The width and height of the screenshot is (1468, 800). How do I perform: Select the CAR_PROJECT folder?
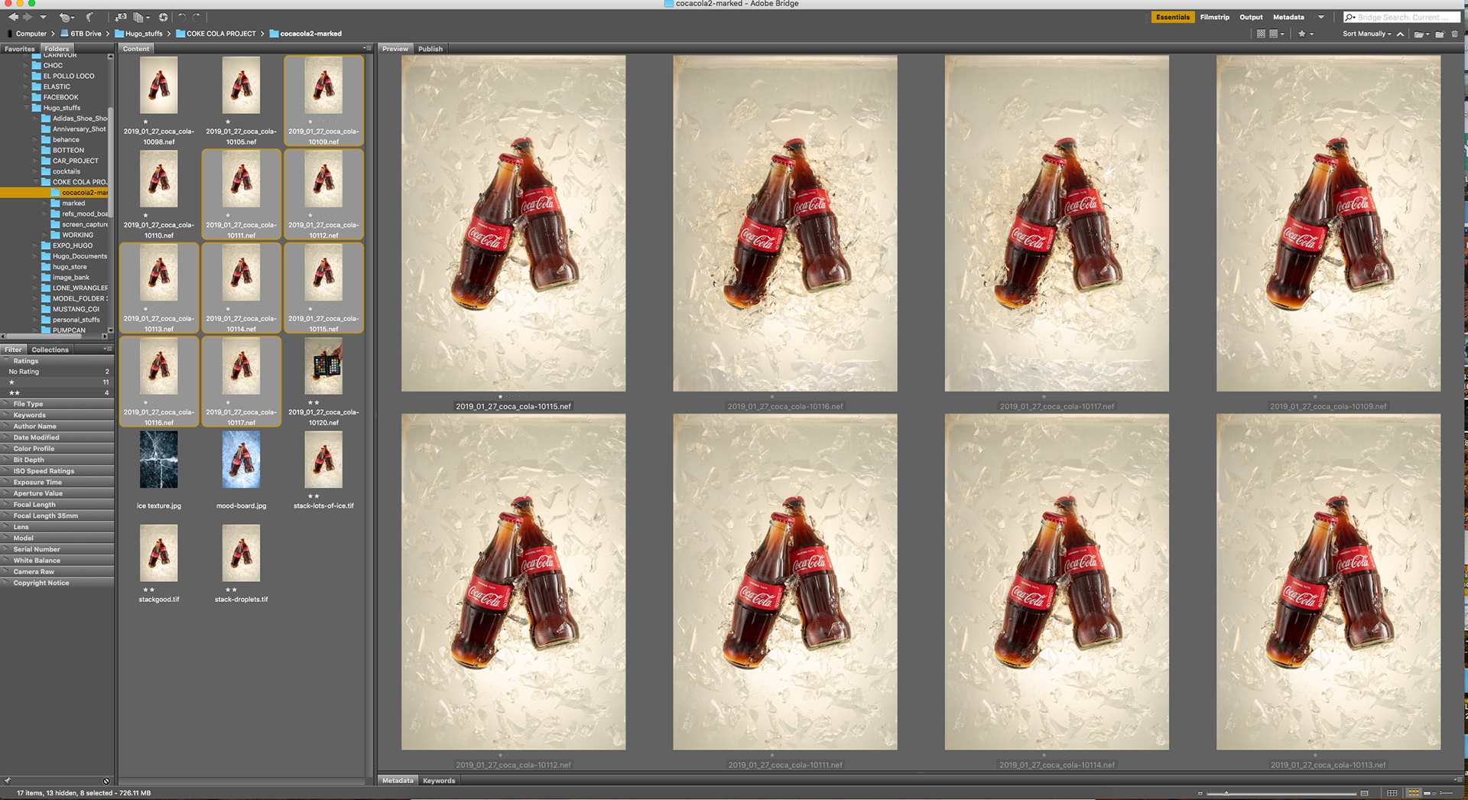[75, 161]
